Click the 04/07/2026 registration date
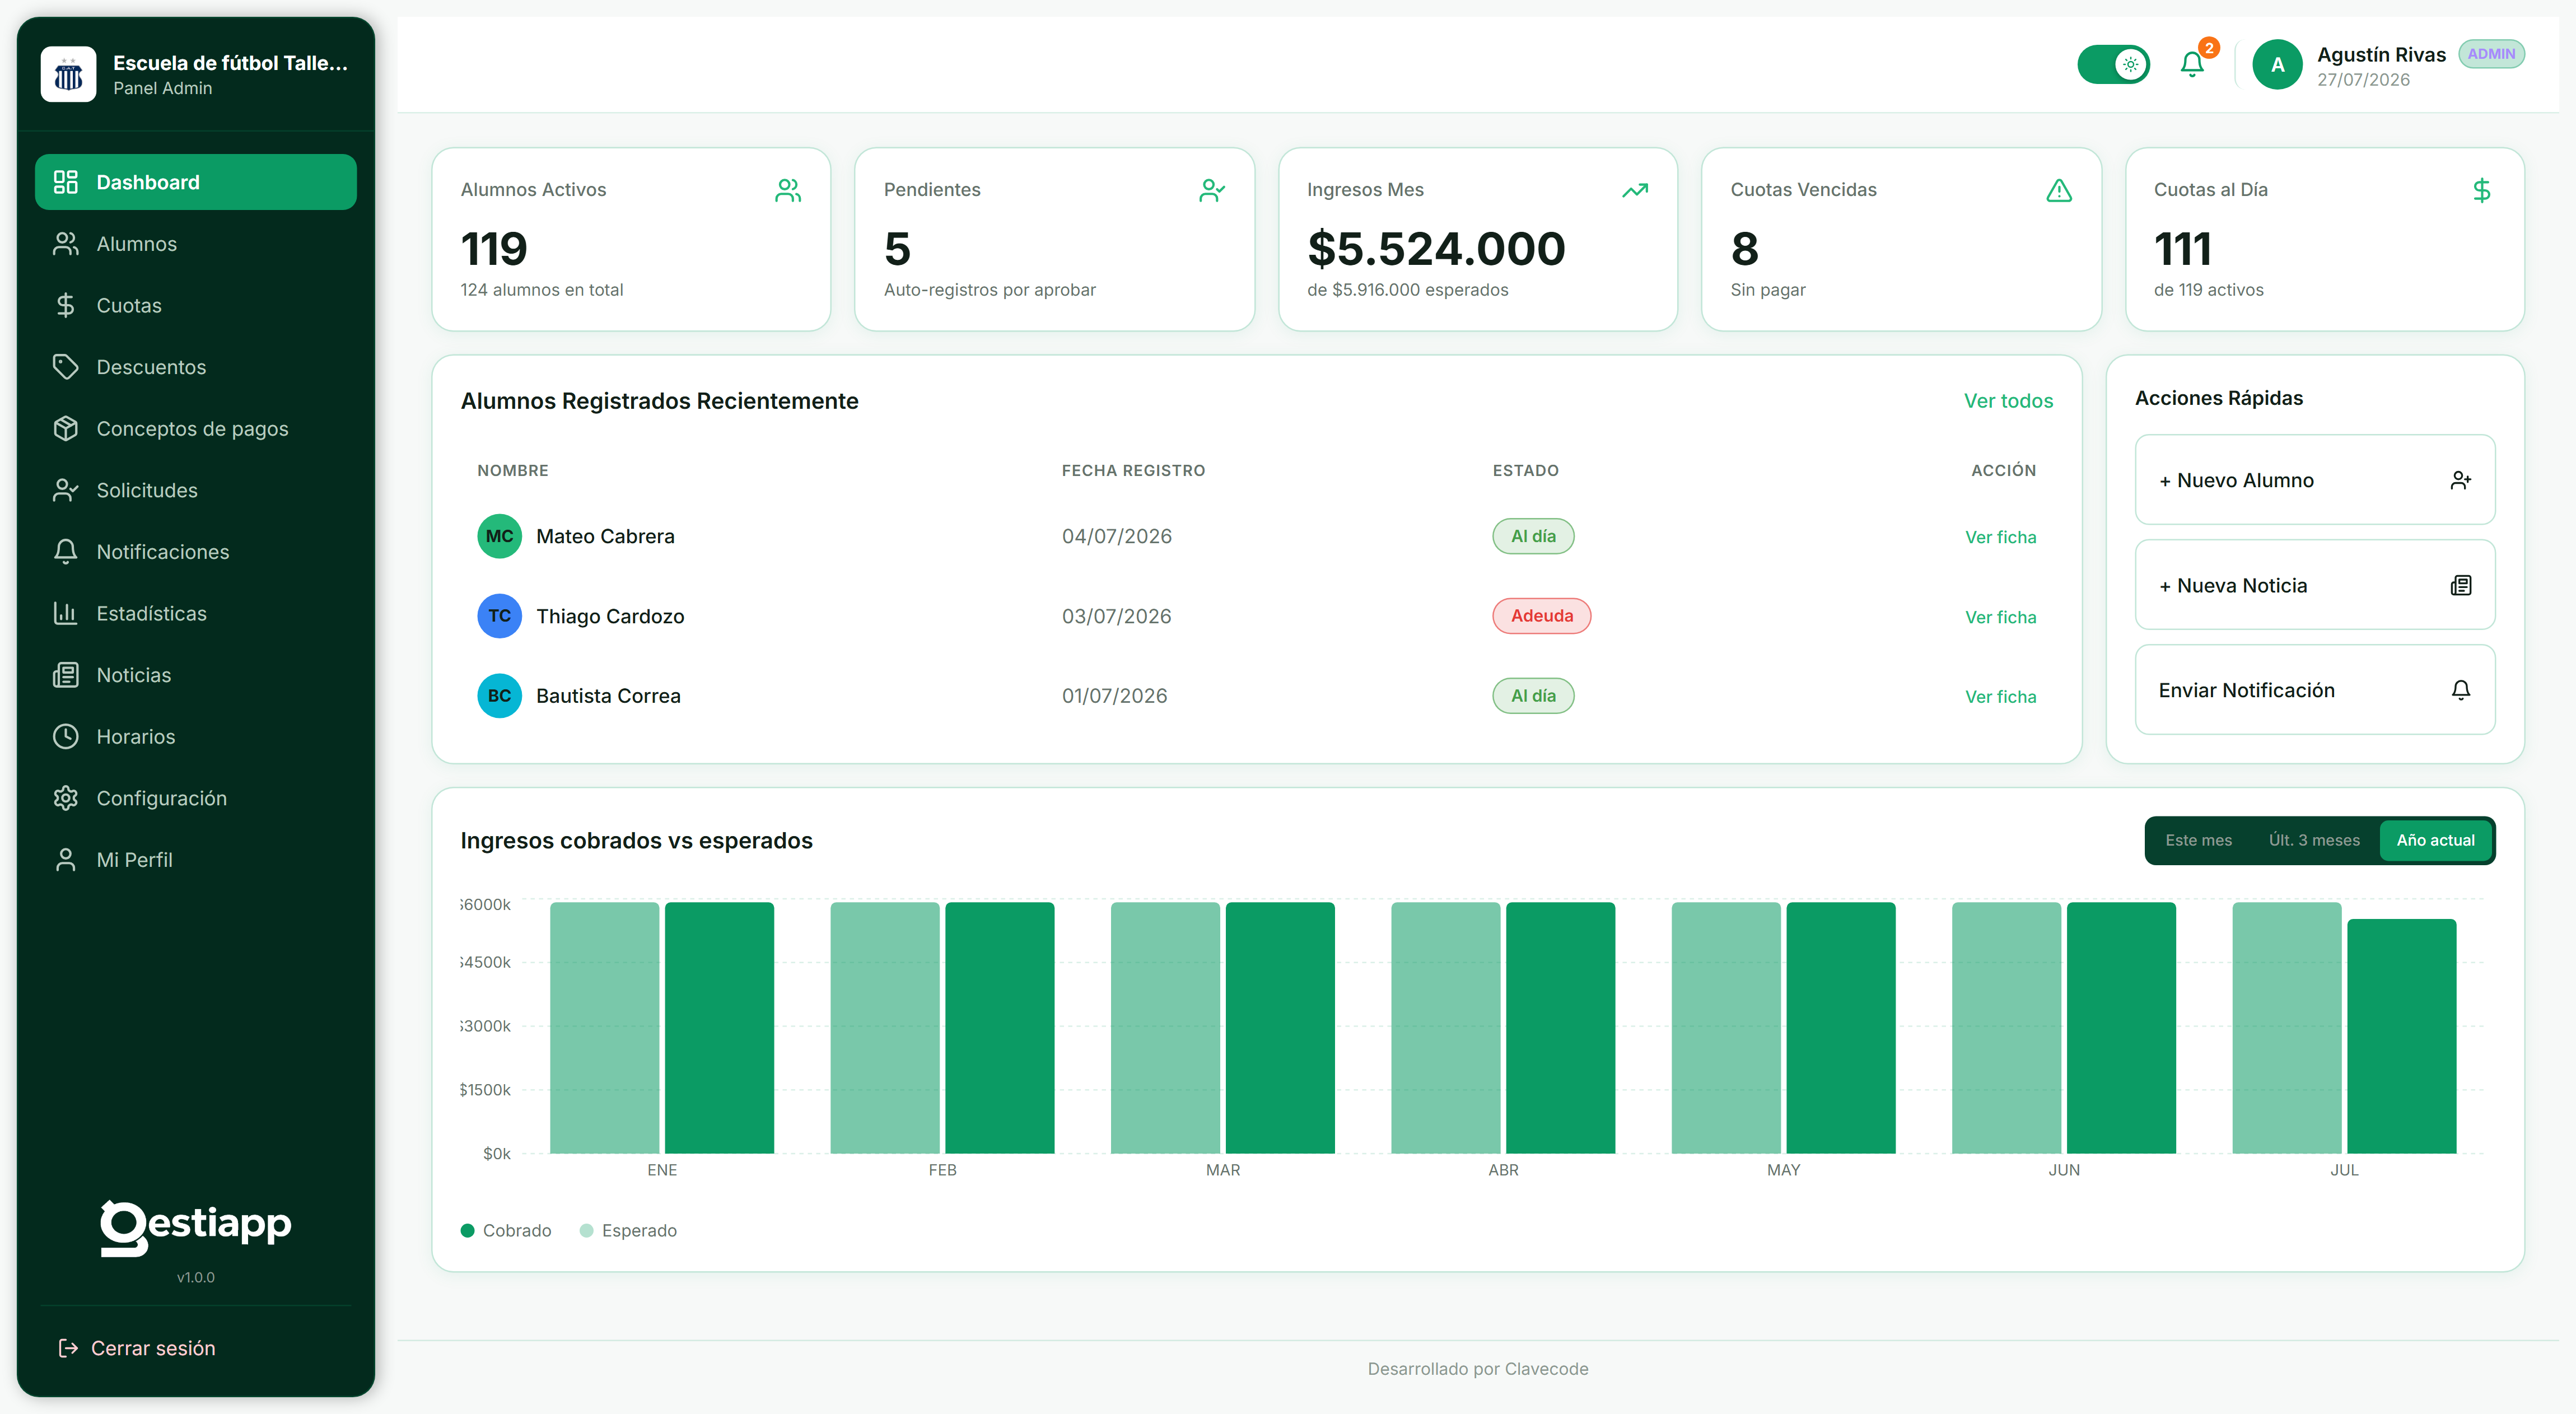 (x=1117, y=536)
